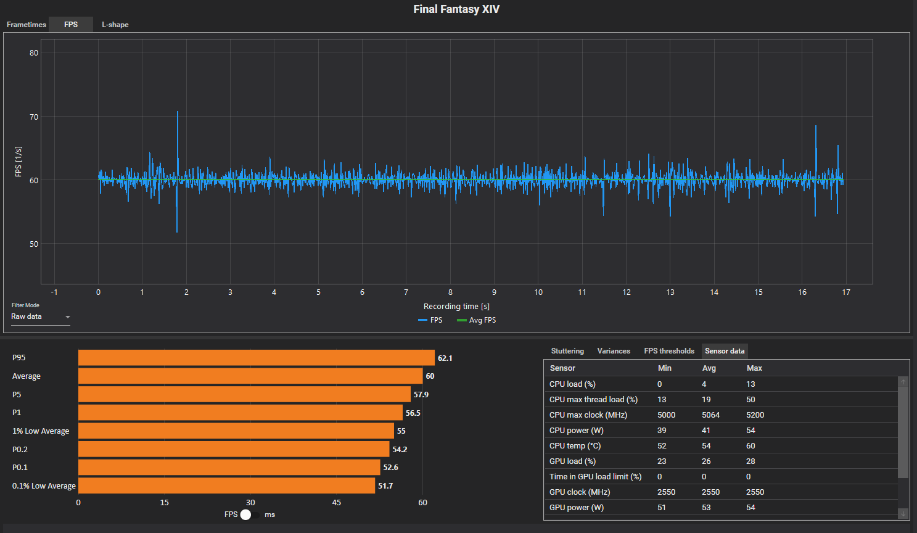Click the Avg column header

click(x=709, y=368)
